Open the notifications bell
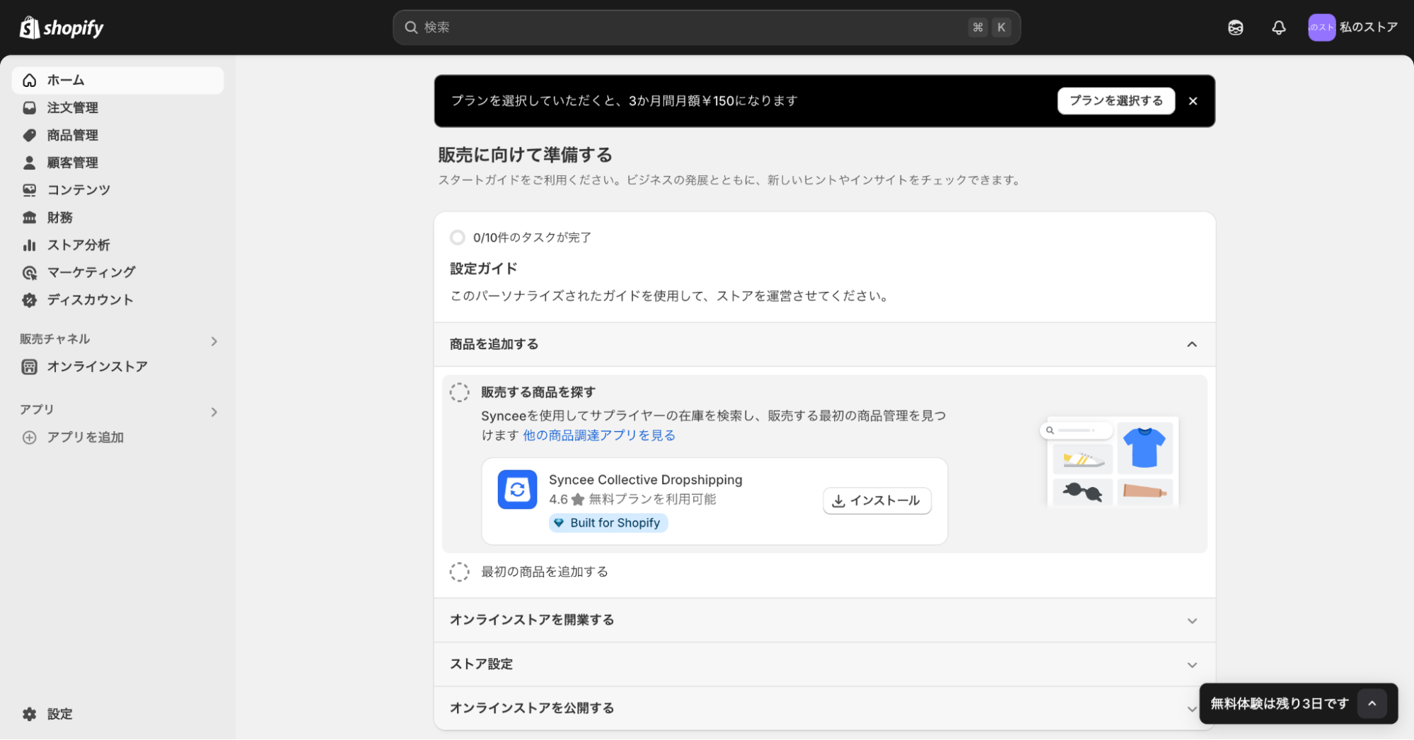The image size is (1414, 740). [1278, 27]
